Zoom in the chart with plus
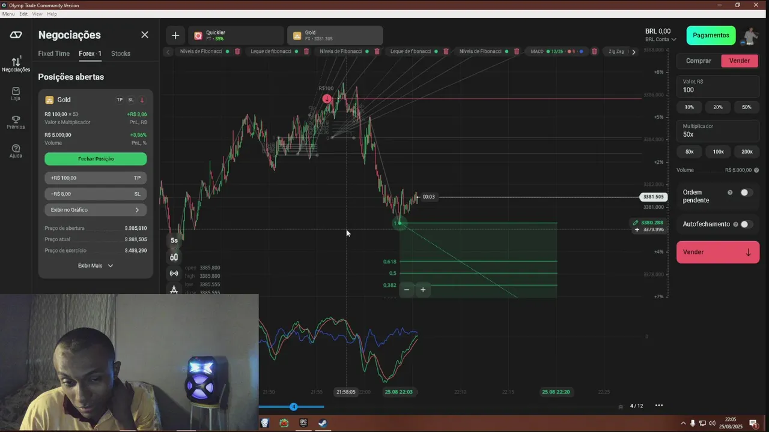This screenshot has width=769, height=432. point(423,290)
